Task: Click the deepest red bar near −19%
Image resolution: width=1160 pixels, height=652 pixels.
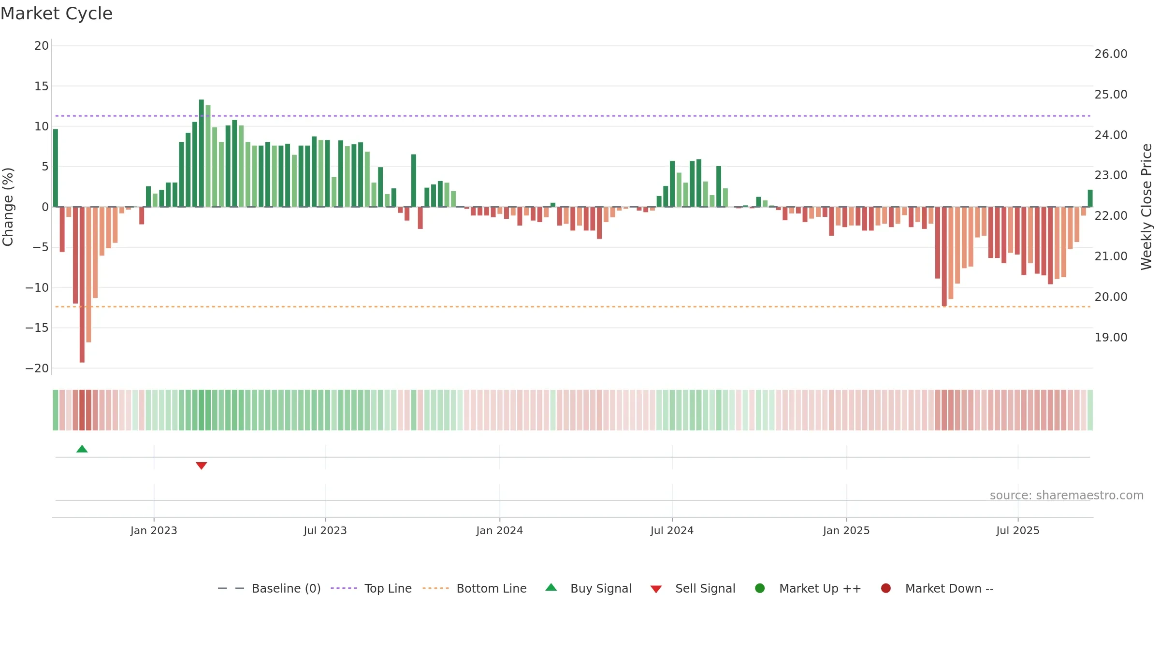Action: coord(82,285)
